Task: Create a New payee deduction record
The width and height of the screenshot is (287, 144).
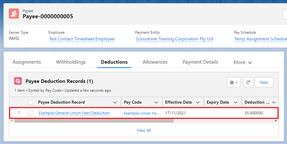Action: [264, 82]
